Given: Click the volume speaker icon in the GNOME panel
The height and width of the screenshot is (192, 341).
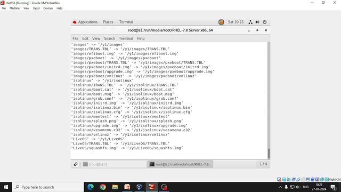Looking at the screenshot, I should click(257, 22).
